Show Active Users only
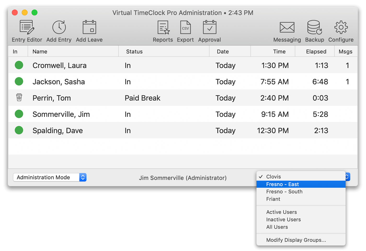Image resolution: width=366 pixels, height=251 pixels. [x=301, y=212]
